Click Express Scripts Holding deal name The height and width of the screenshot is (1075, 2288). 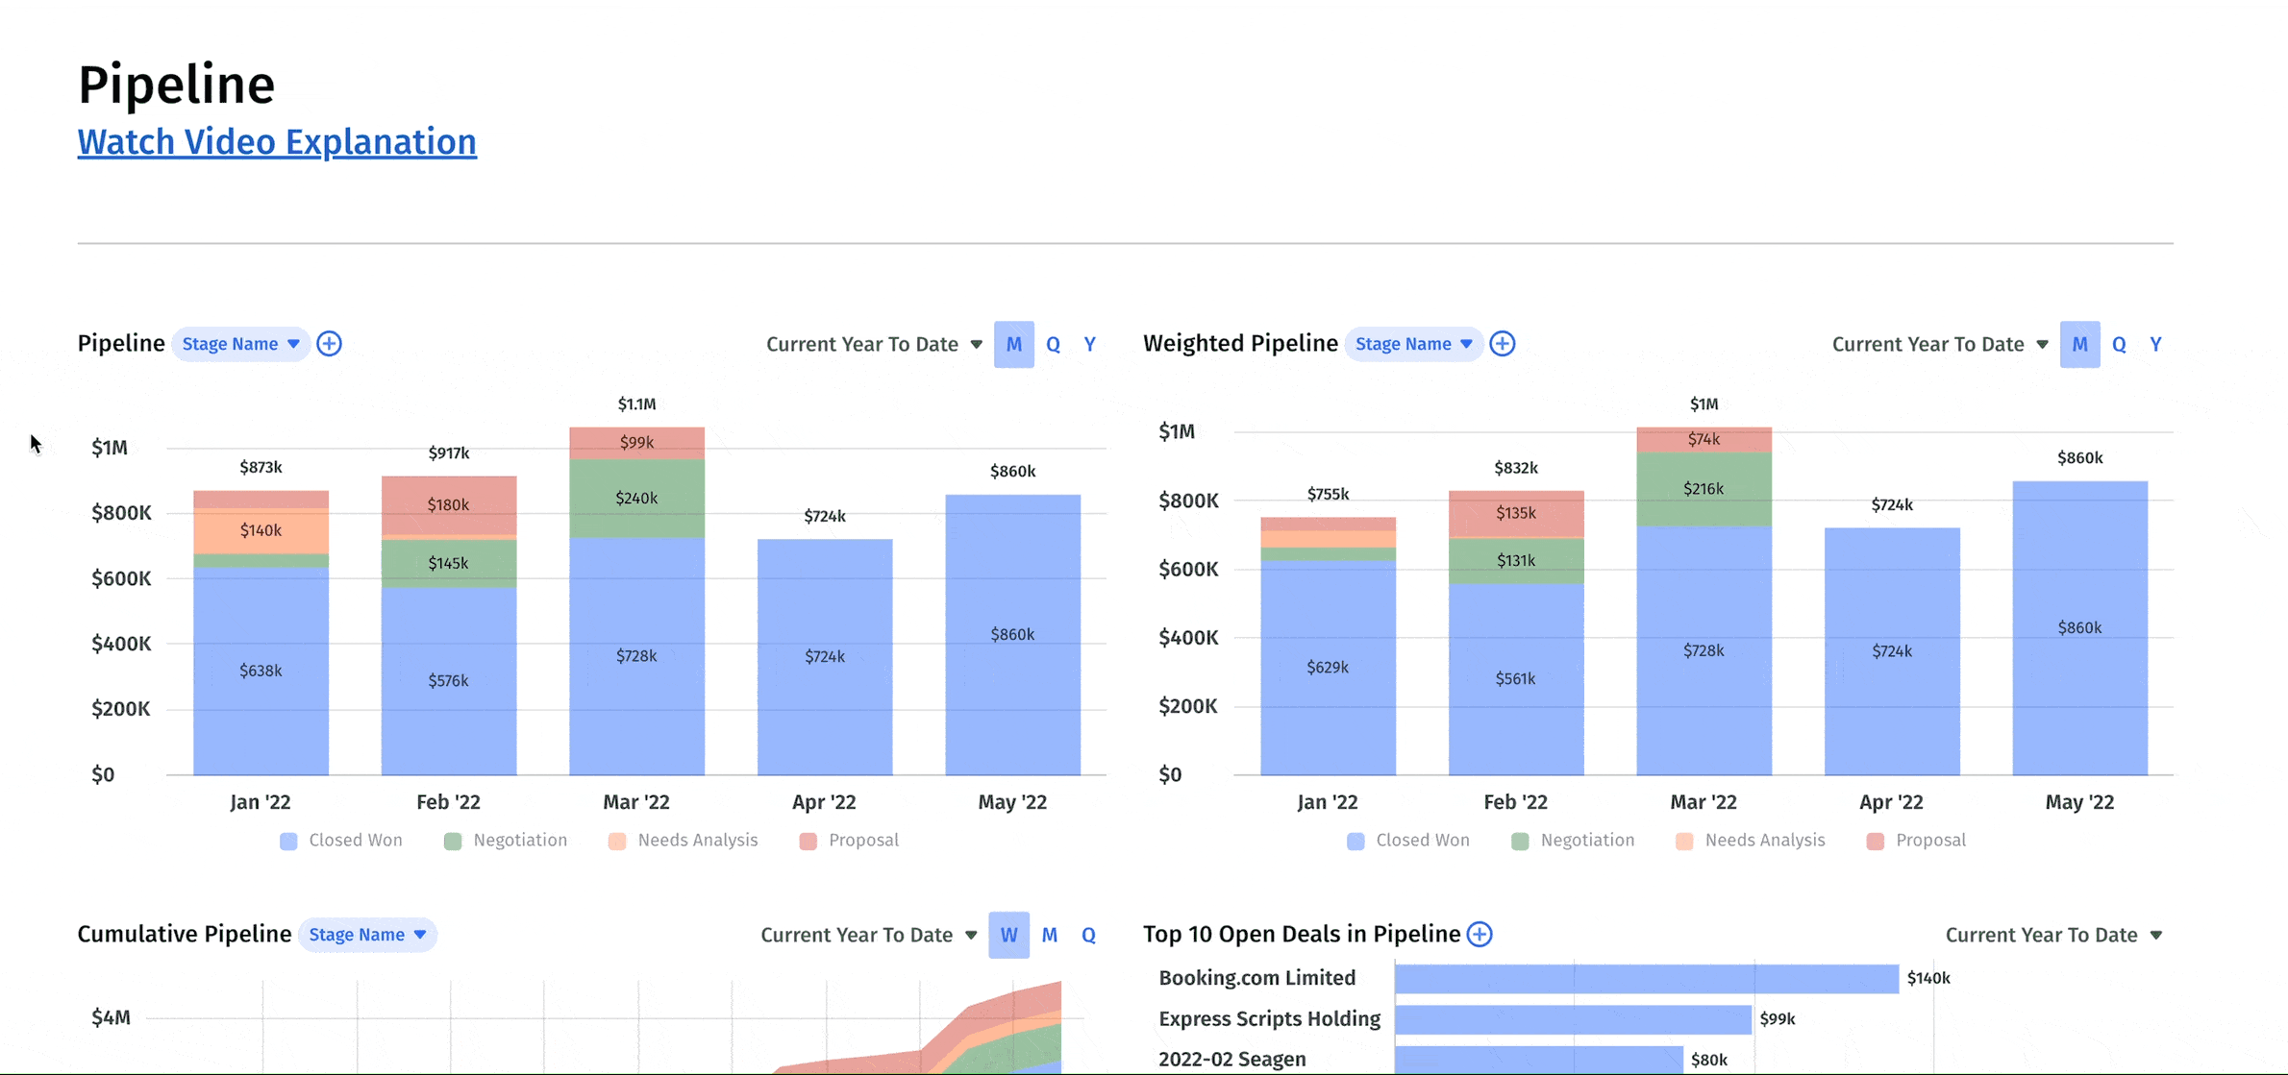1270,1019
